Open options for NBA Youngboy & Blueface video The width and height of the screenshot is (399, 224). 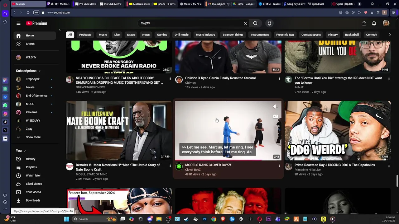coord(170,78)
